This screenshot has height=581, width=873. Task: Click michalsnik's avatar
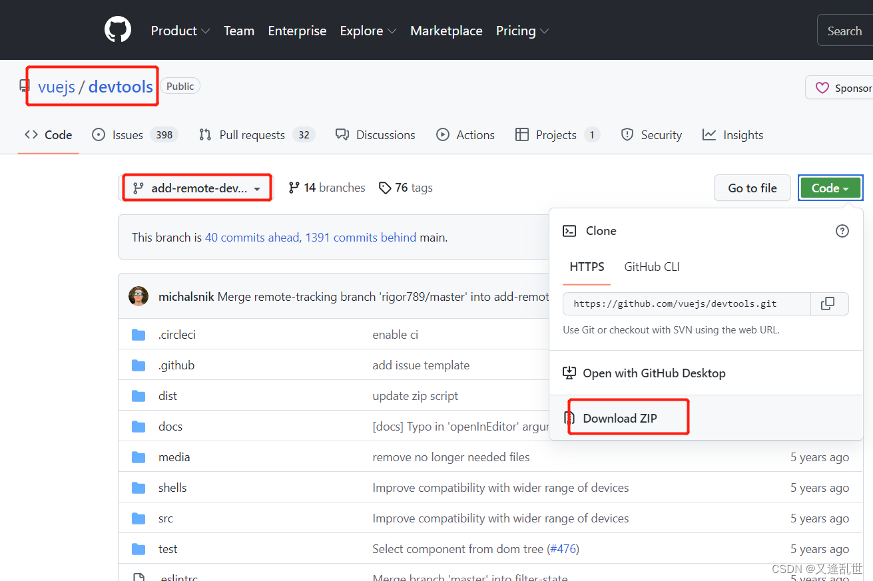[x=138, y=296]
